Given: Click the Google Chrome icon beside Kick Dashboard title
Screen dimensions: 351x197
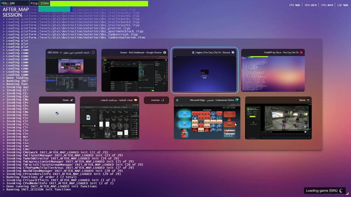Looking at the screenshot, I should tap(165, 53).
